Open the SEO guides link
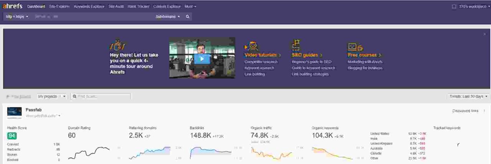This screenshot has width=491, height=164. click(x=307, y=55)
